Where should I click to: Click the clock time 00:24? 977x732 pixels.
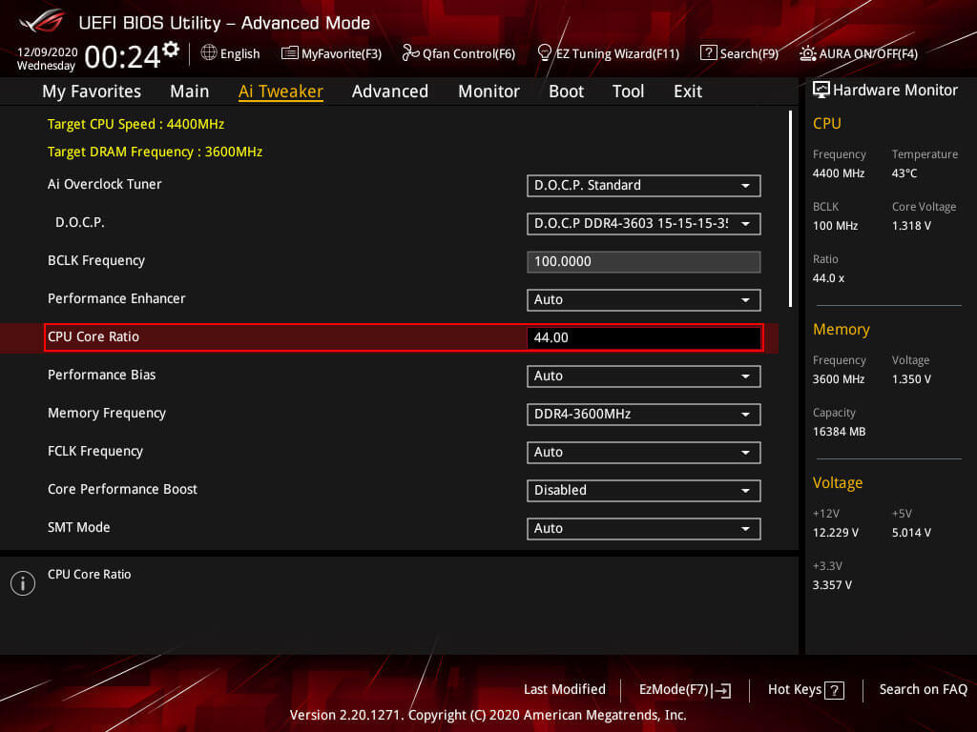(x=122, y=57)
